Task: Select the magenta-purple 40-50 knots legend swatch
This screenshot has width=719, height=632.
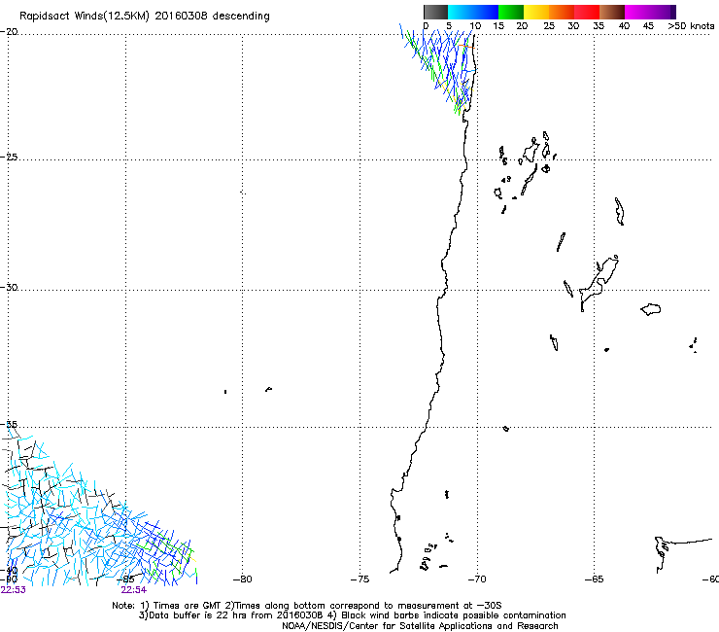Action: pyautogui.click(x=650, y=12)
